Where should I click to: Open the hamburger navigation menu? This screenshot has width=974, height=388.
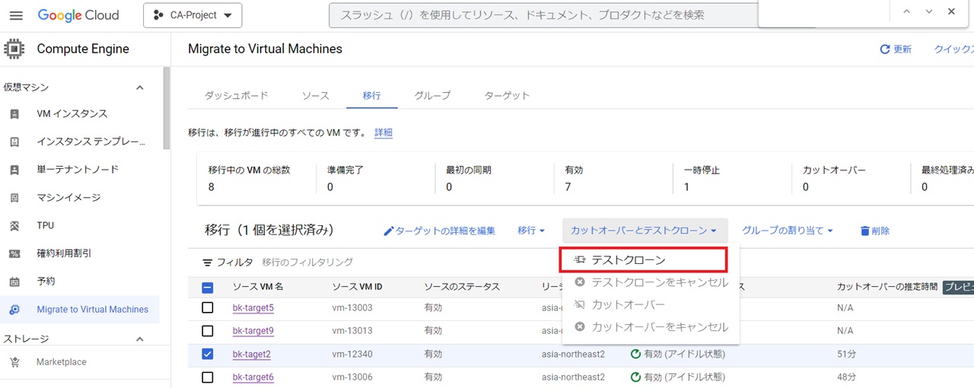pyautogui.click(x=16, y=15)
